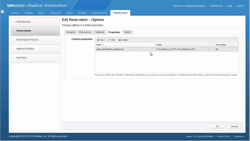
Task: Select the Properties reservation tab
Action: point(114,32)
